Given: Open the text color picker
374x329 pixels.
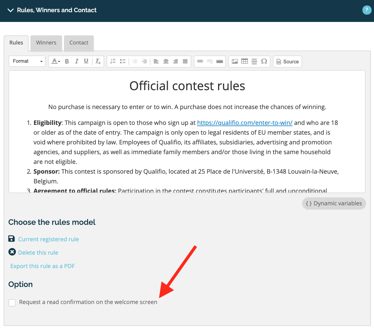Looking at the screenshot, I should click(56, 61).
